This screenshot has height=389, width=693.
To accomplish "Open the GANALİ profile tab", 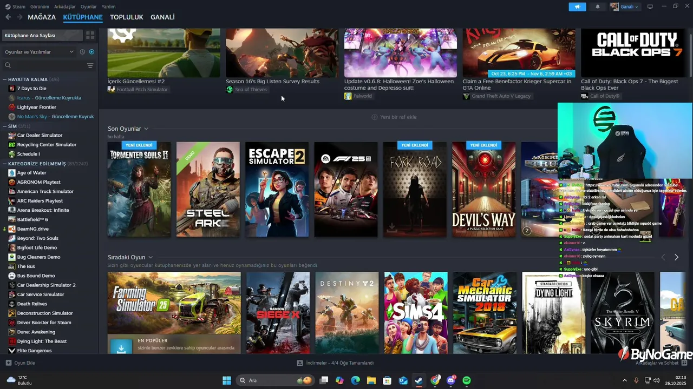I will point(162,17).
